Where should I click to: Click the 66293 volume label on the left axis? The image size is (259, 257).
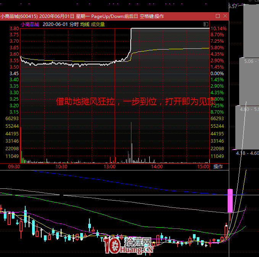click(12, 119)
